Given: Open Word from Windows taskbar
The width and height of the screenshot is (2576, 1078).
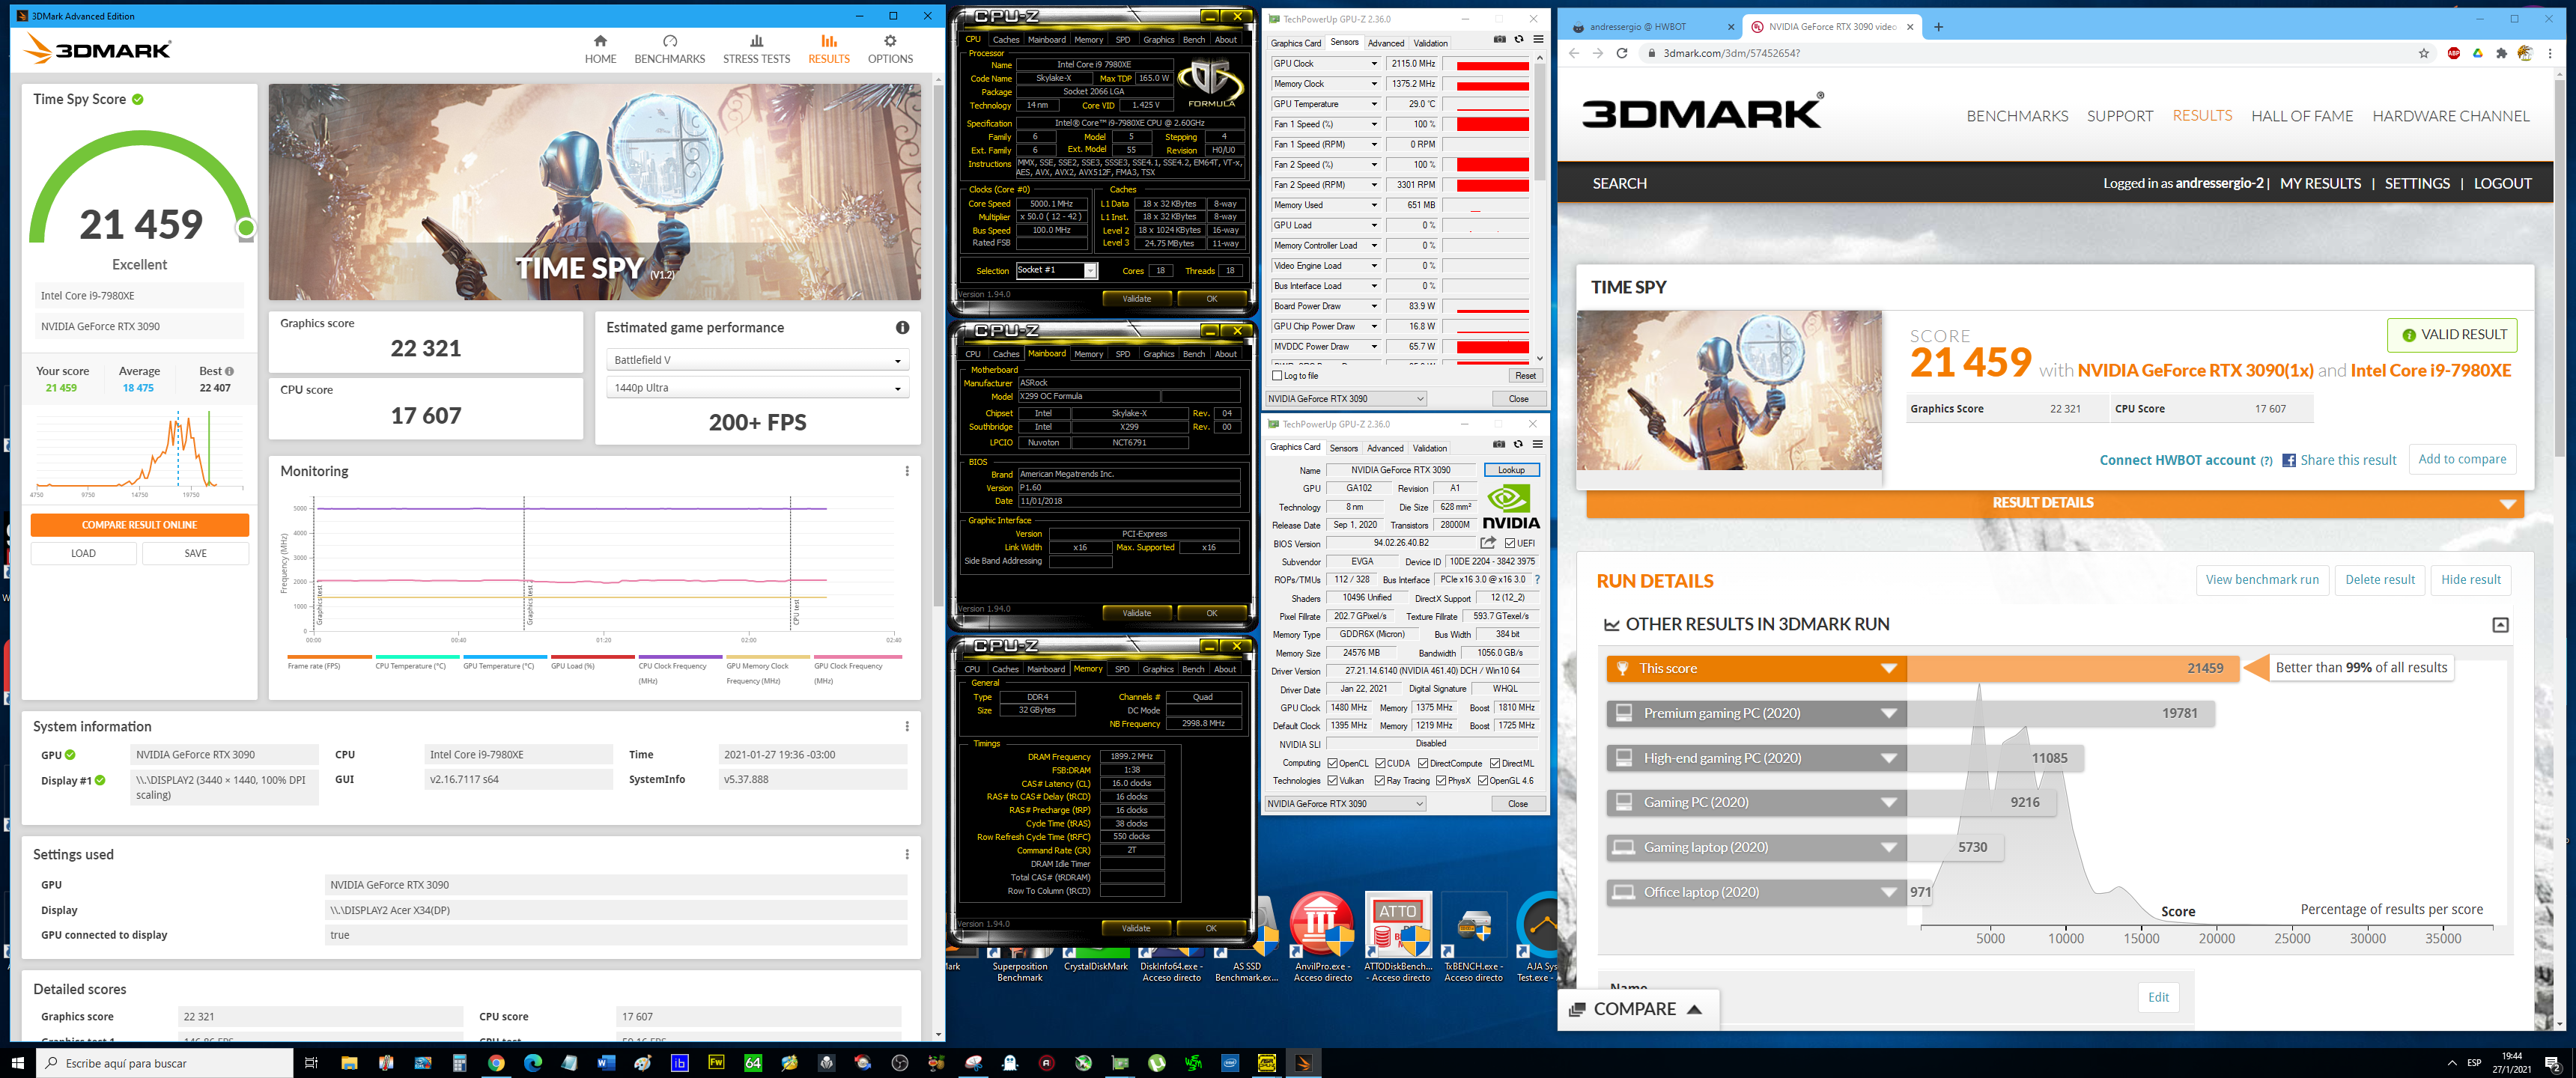Looking at the screenshot, I should [x=606, y=1063].
